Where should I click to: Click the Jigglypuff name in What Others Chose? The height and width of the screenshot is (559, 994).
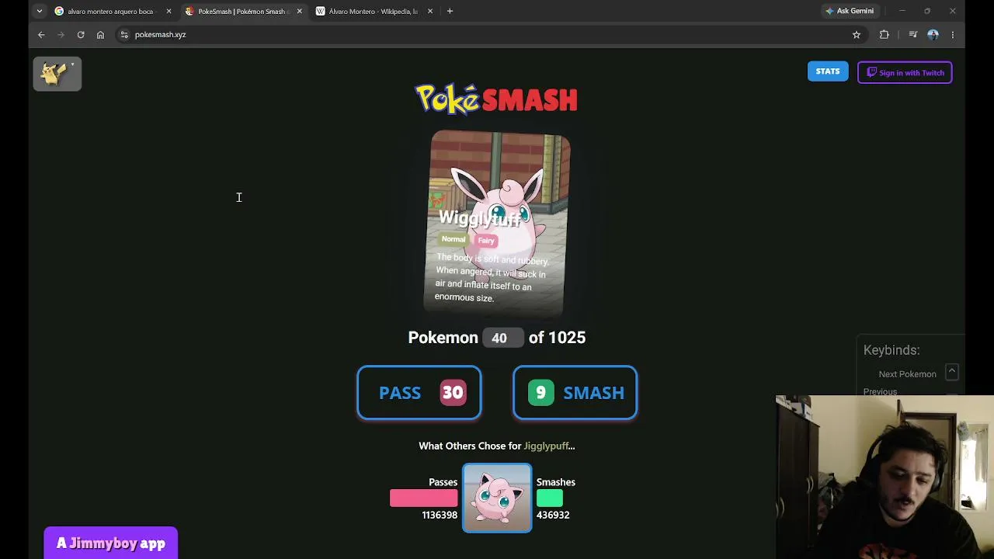[547, 446]
